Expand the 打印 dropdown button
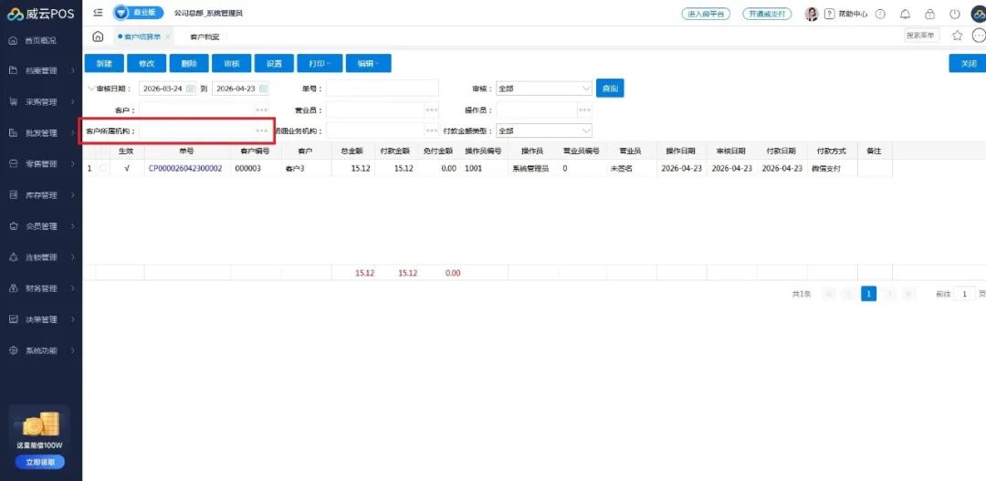The image size is (986, 481). point(320,64)
